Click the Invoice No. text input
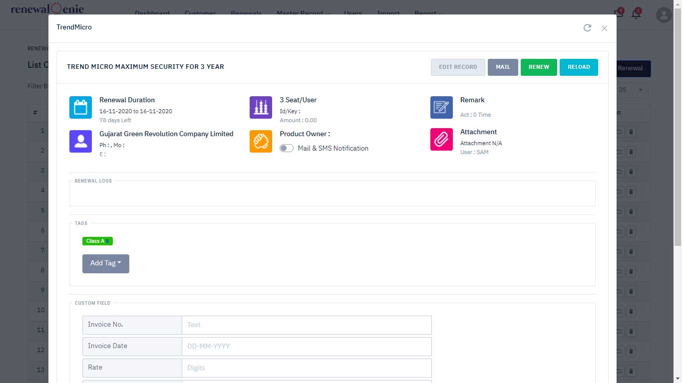This screenshot has height=383, width=682. click(307, 325)
